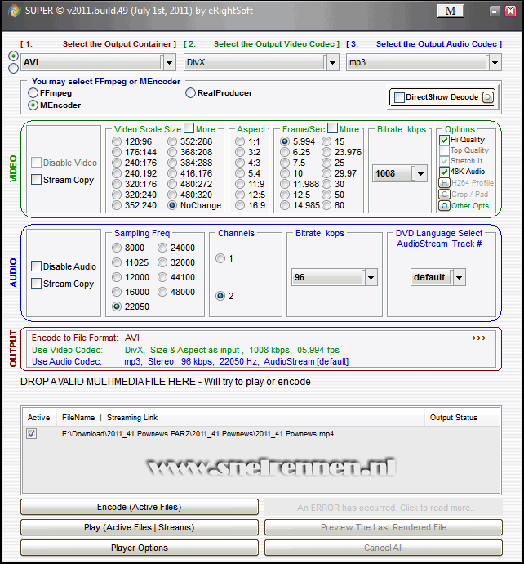The image size is (524, 564).
Task: Click the ERROR has occurred message
Action: pyautogui.click(x=384, y=508)
